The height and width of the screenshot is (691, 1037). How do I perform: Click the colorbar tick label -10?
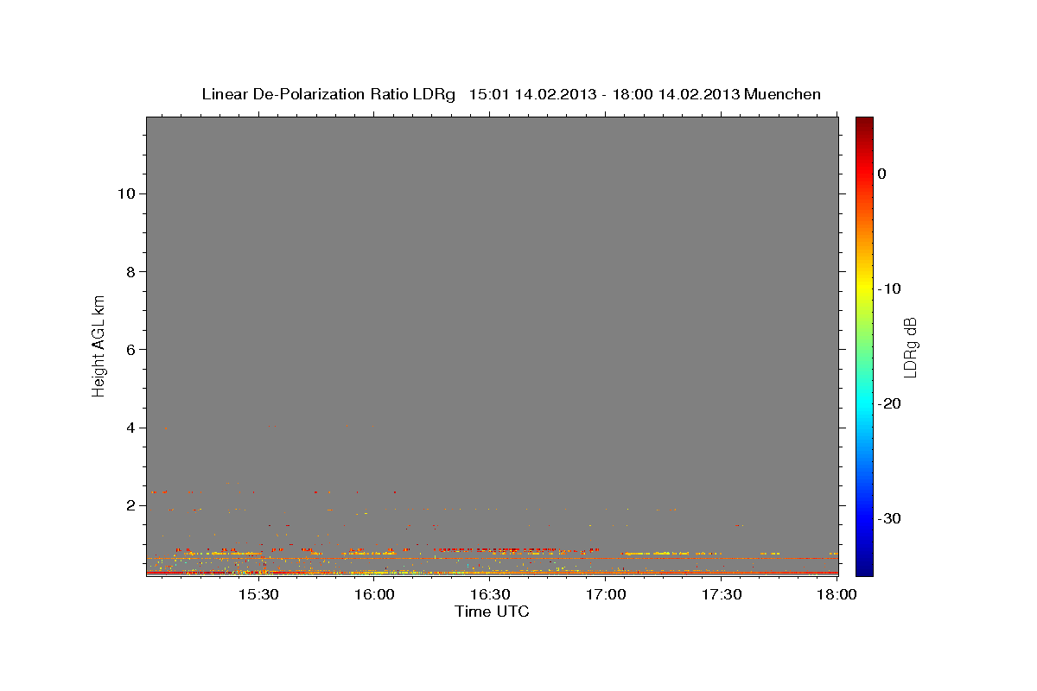(x=890, y=288)
